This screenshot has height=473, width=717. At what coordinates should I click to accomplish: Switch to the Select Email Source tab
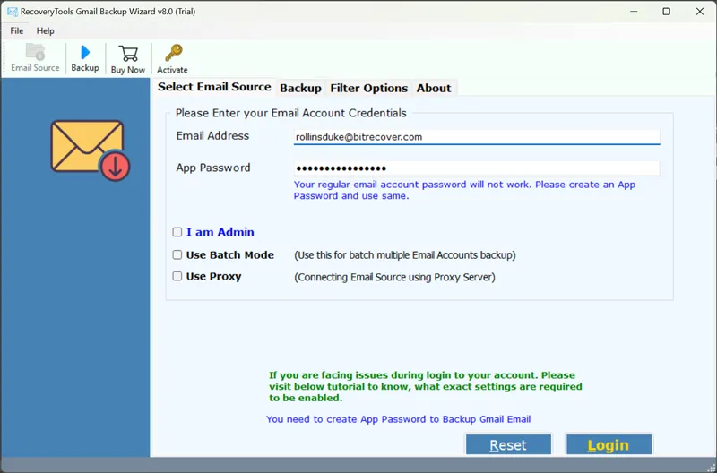(x=214, y=87)
